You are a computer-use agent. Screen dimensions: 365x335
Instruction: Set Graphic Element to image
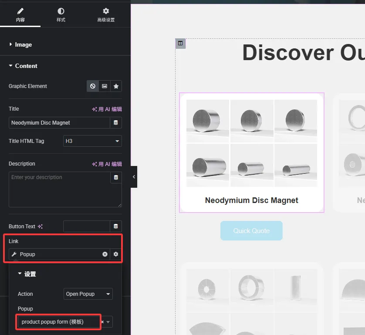click(105, 86)
